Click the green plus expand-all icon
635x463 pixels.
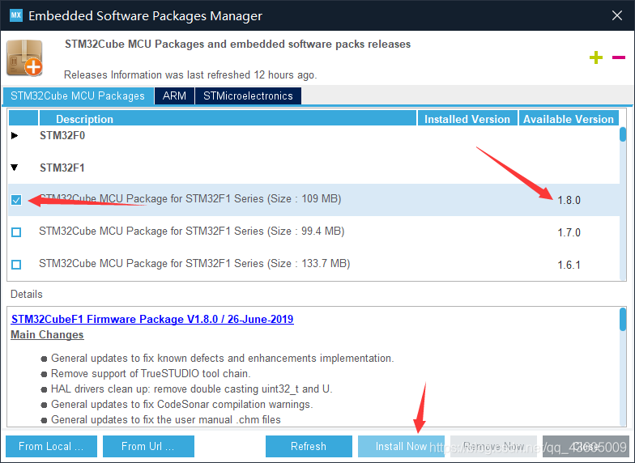(596, 57)
